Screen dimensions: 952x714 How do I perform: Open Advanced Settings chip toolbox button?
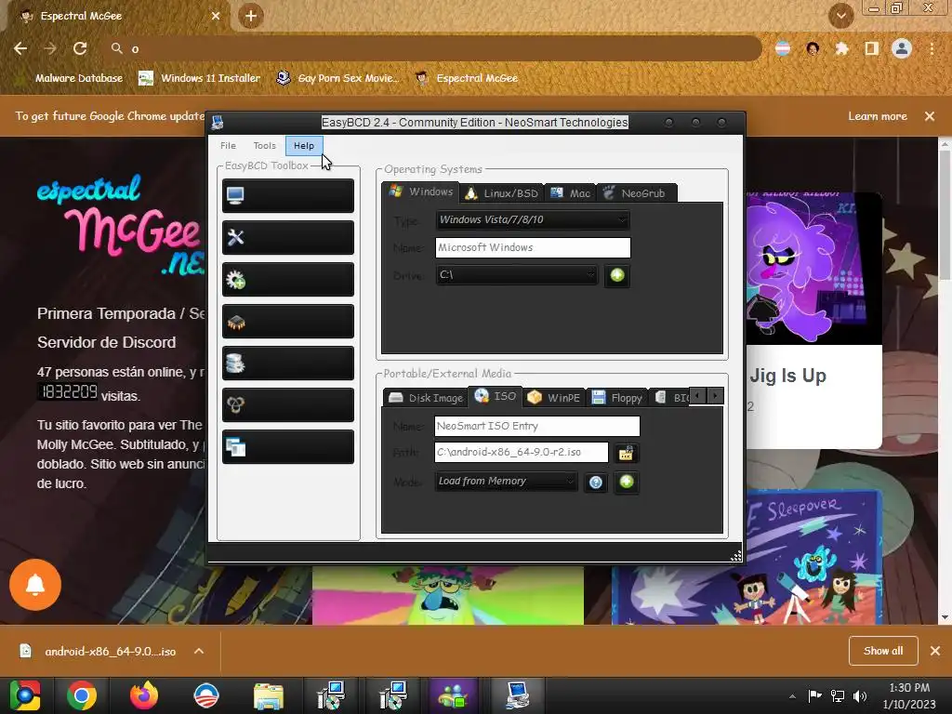(288, 321)
